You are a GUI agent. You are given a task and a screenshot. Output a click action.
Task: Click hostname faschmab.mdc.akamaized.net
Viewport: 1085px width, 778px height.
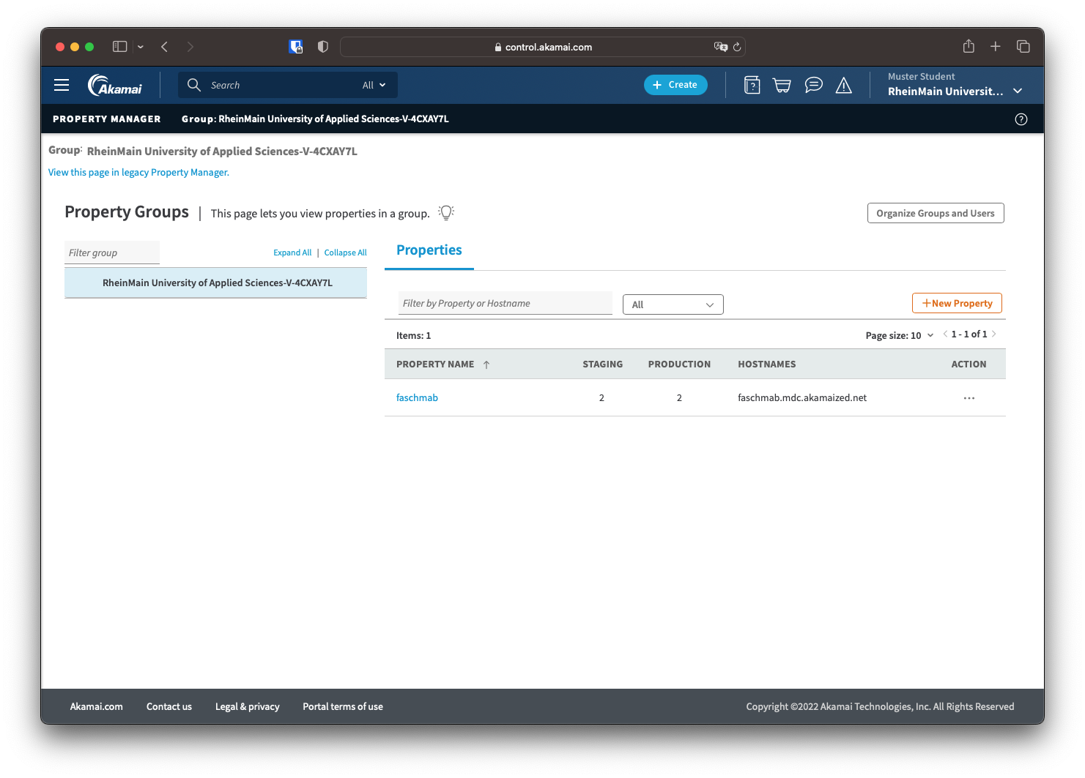coord(802,397)
